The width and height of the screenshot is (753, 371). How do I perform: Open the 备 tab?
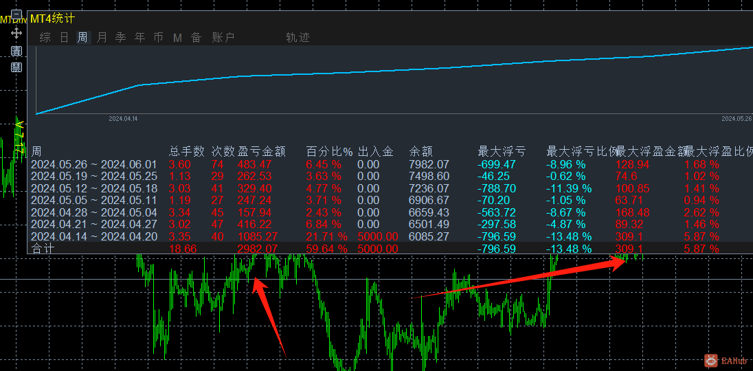pyautogui.click(x=196, y=37)
